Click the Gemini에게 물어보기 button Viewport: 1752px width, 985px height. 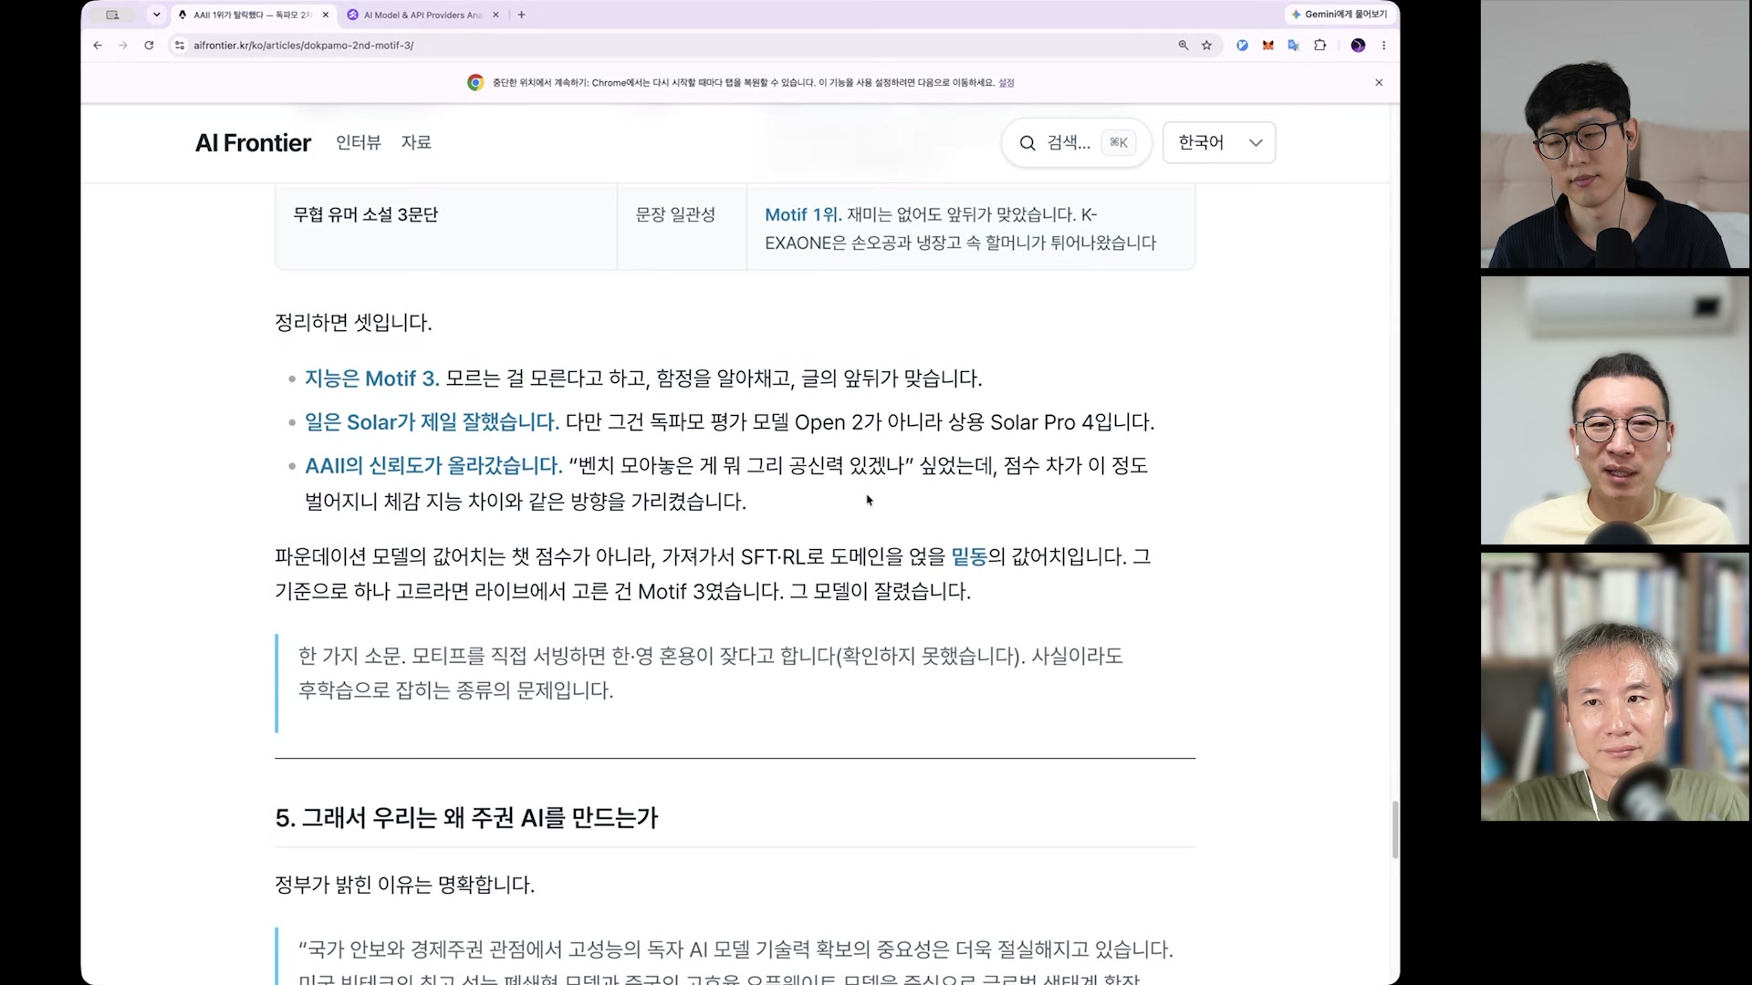coord(1340,15)
